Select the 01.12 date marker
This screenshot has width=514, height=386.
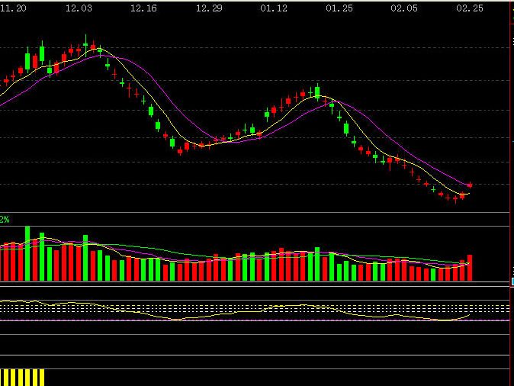(274, 8)
